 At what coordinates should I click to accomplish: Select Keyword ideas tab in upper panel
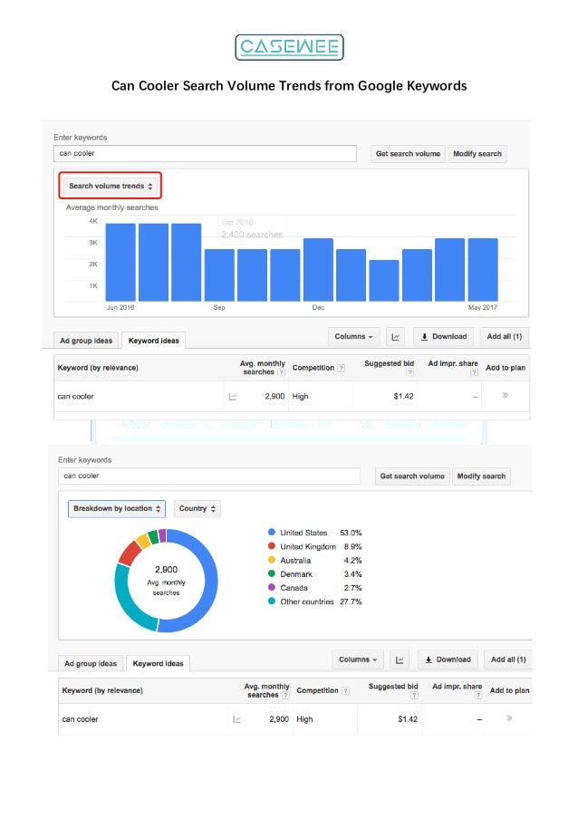153,341
